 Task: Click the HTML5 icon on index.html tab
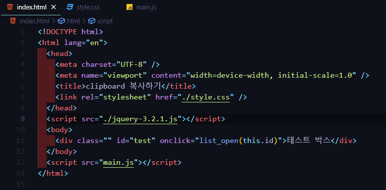[x=10, y=7]
